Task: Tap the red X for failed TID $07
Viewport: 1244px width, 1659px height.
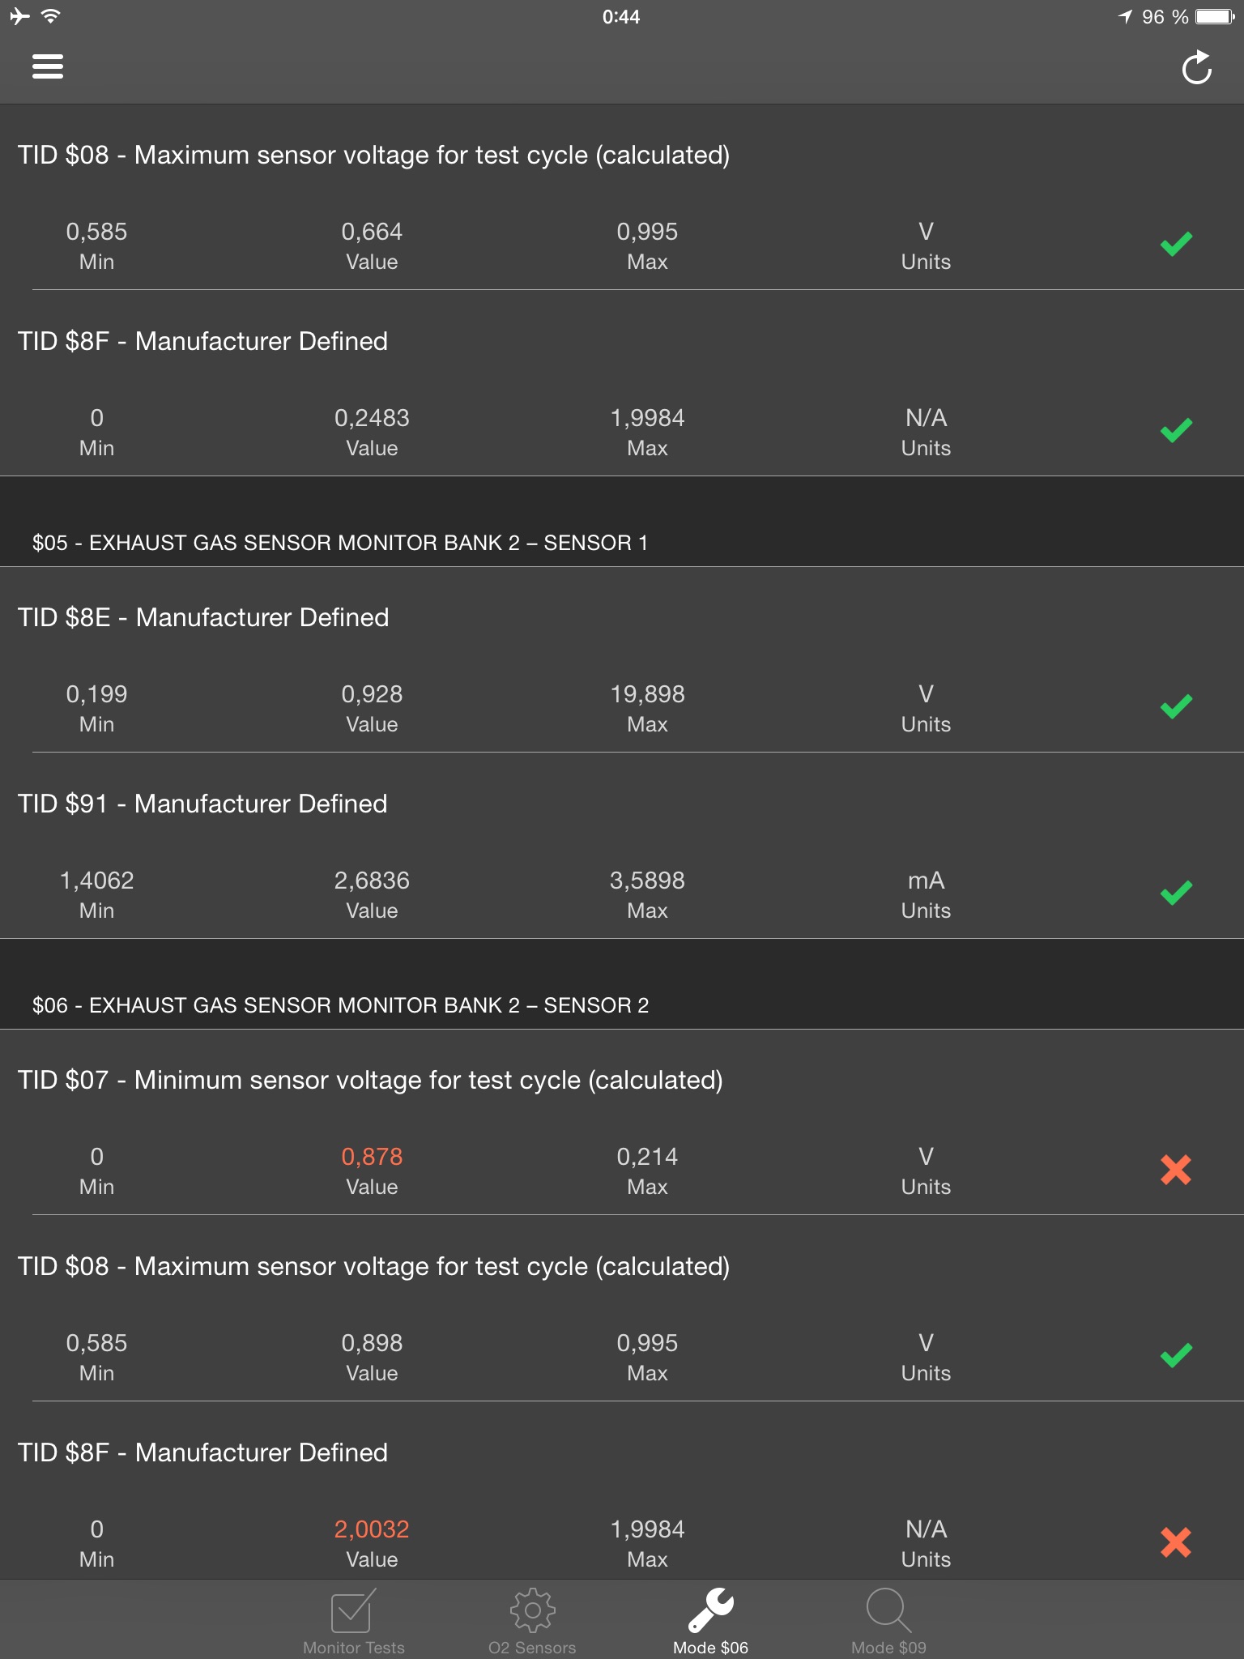Action: (1175, 1170)
